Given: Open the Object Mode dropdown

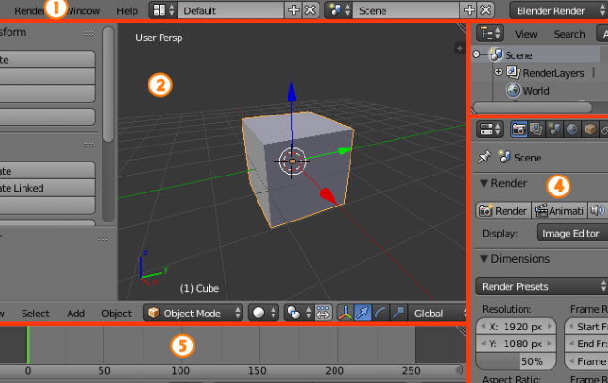Looking at the screenshot, I should tap(193, 313).
